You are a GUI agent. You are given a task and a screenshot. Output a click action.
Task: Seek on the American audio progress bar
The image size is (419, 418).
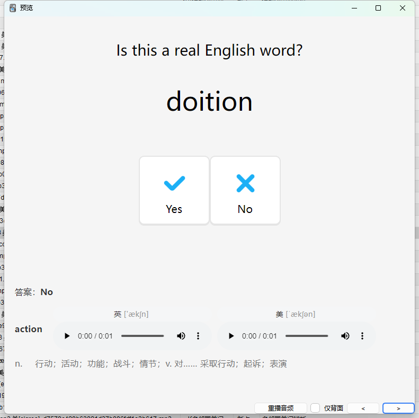click(307, 336)
